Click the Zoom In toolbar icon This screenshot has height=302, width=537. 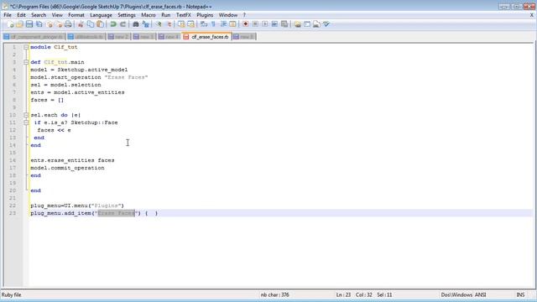[159, 24]
